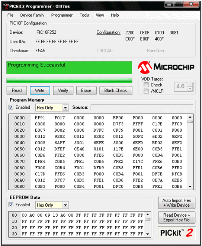Viewport: 202px width, 246px height.
Task: Click the Configuration link
Action: click(108, 32)
